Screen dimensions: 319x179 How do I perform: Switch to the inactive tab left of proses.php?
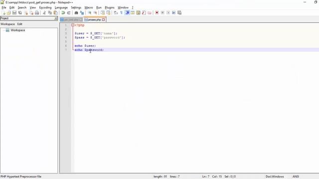(x=71, y=20)
